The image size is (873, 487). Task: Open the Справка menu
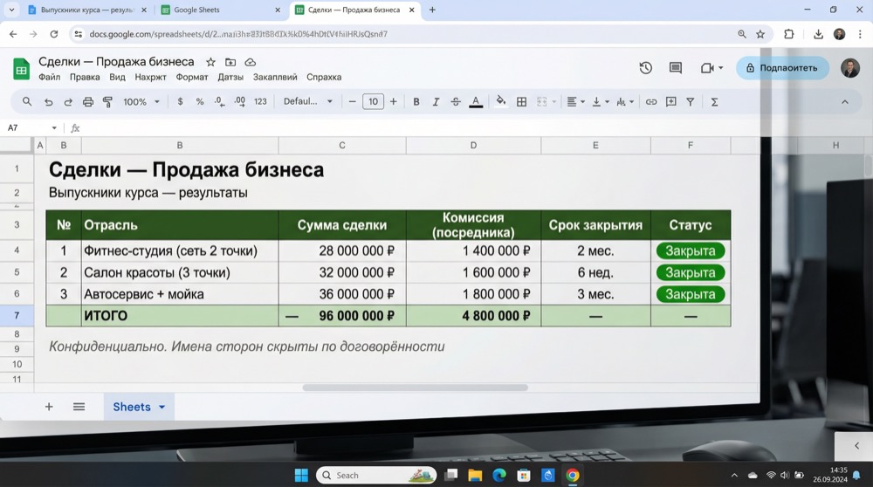324,77
